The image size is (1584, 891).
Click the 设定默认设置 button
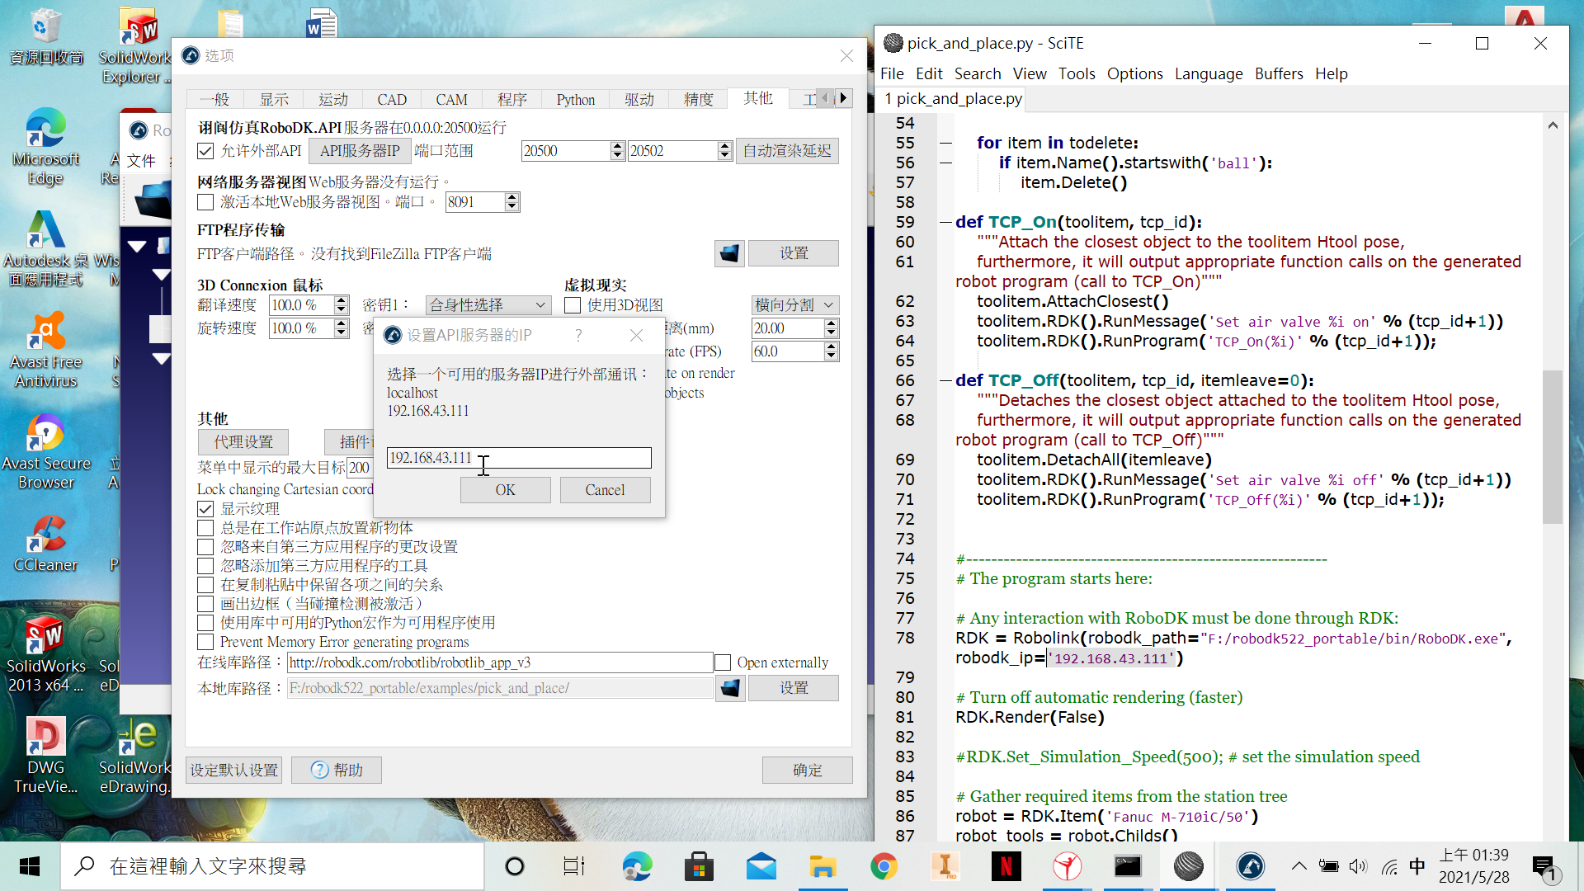pyautogui.click(x=234, y=771)
